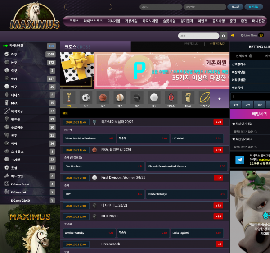Expand +1 more bets for DreamHack
Viewport: 270px width, 253px height.
pos(220,244)
